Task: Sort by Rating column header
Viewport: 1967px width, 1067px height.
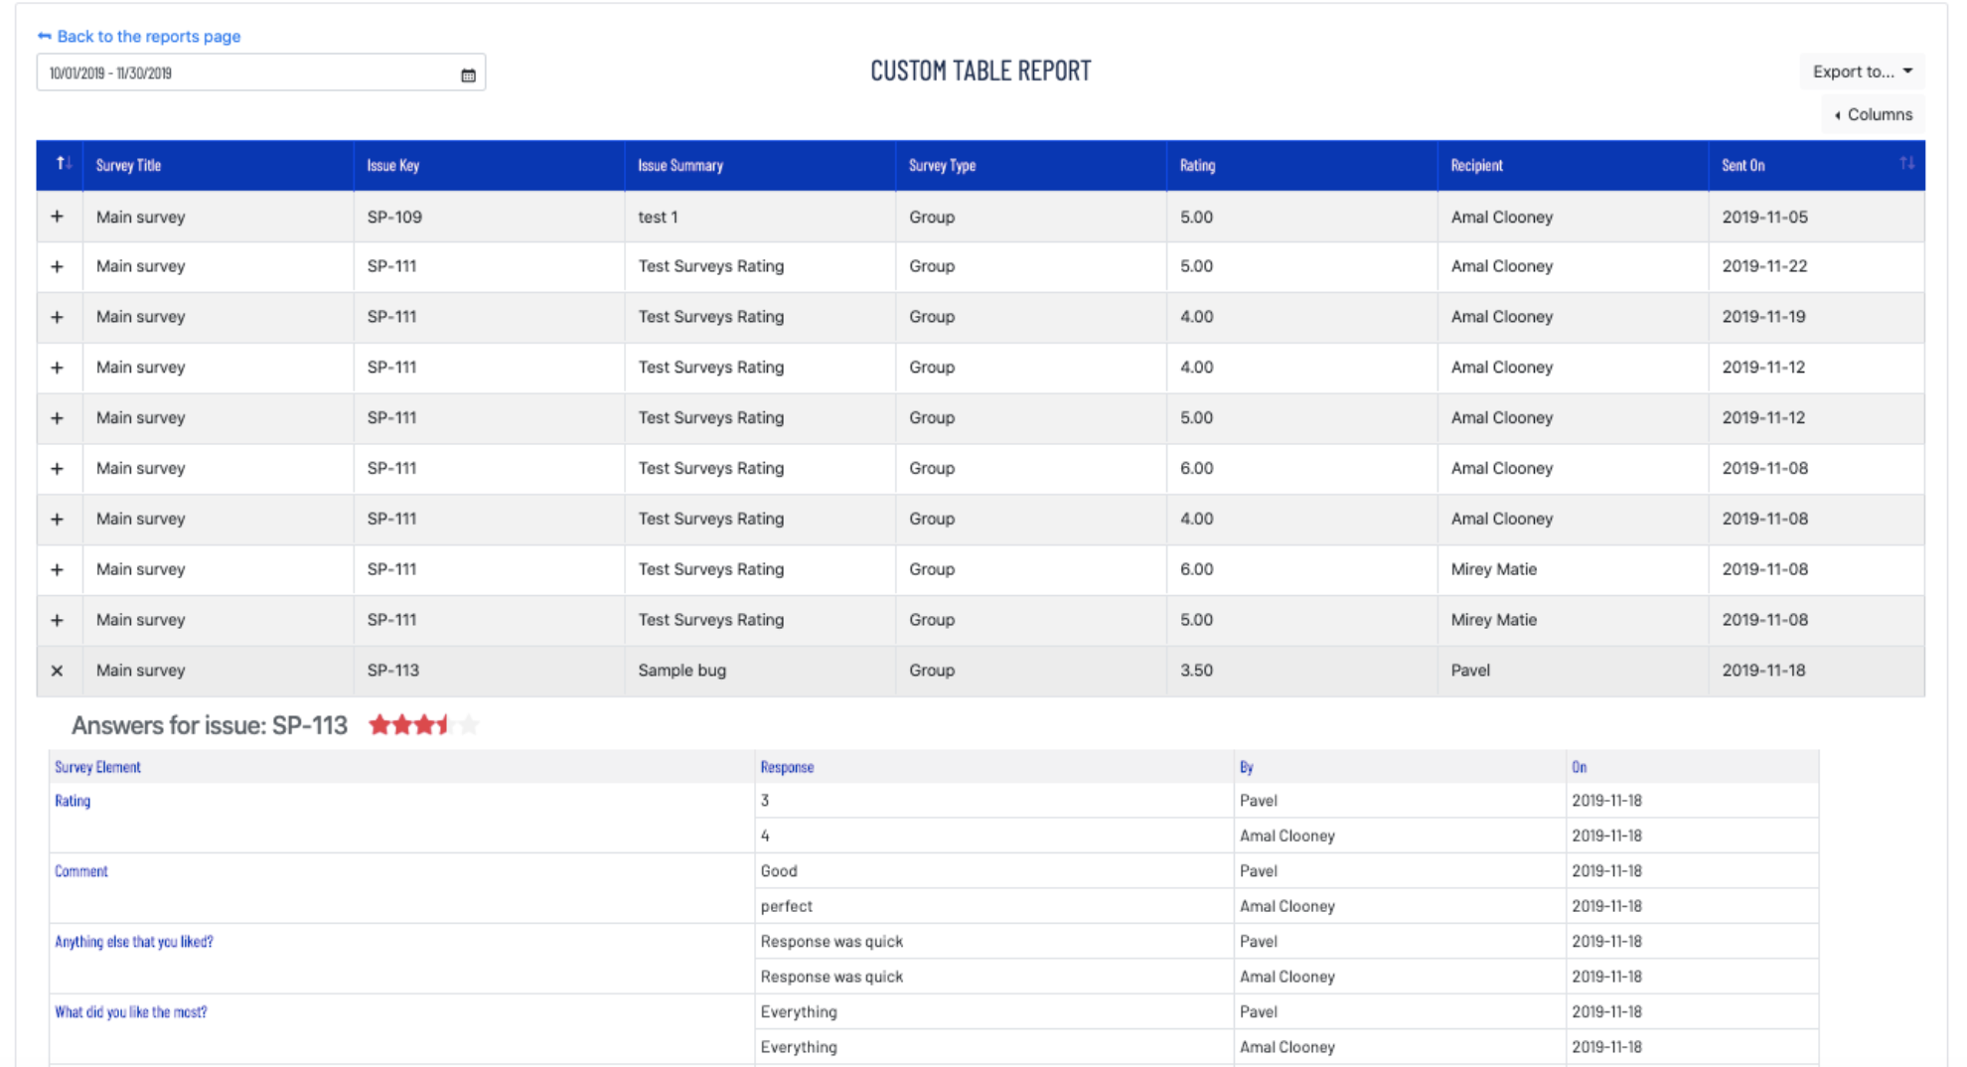Action: pyautogui.click(x=1197, y=165)
